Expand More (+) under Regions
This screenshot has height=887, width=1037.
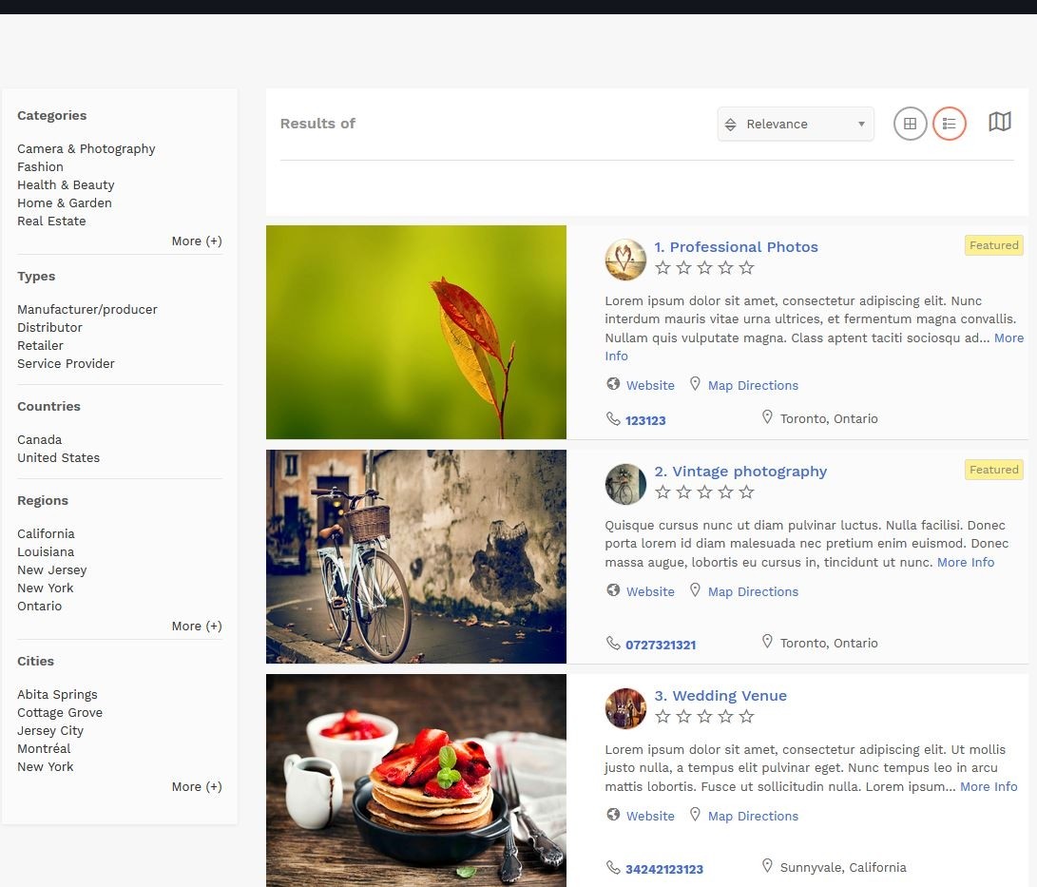197,626
